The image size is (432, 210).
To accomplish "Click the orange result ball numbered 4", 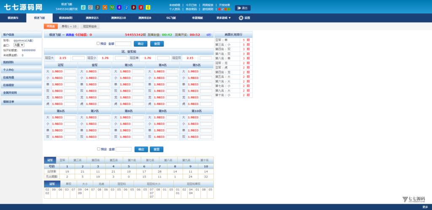I will point(105,8).
